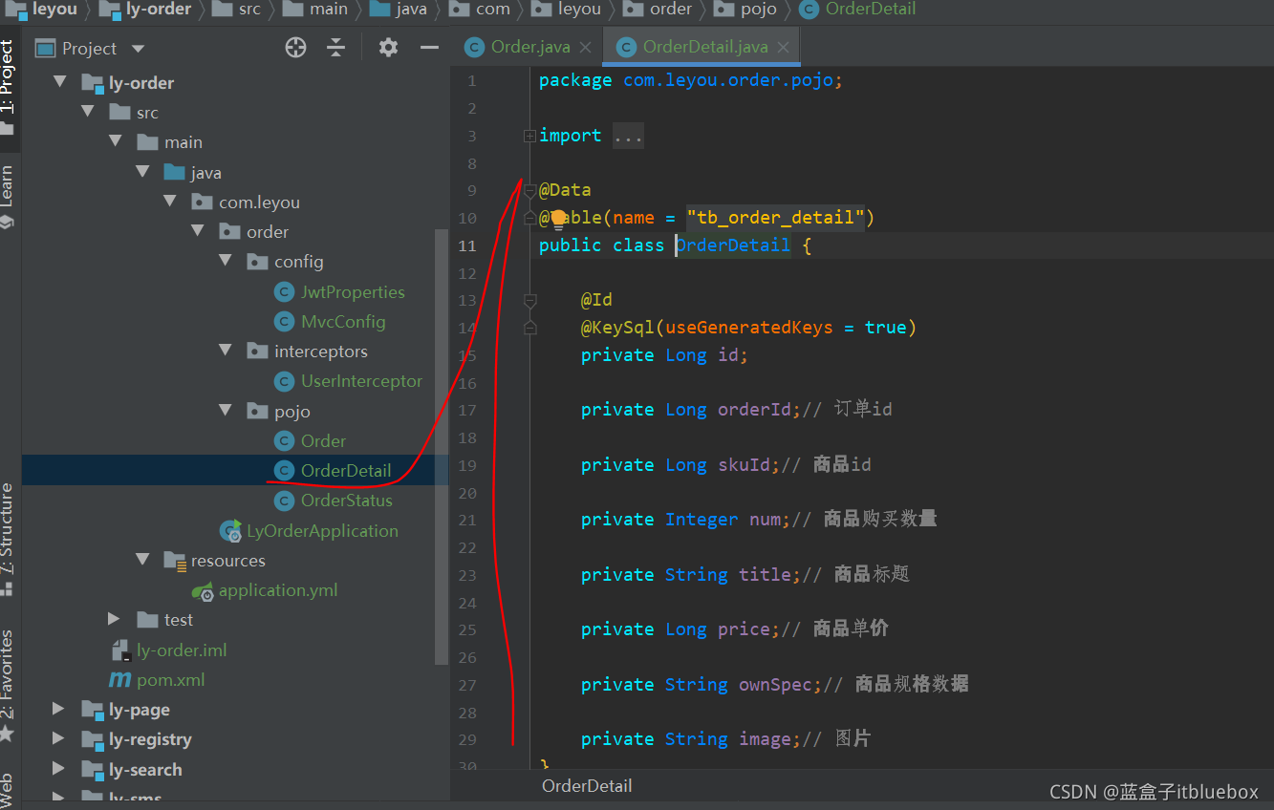The height and width of the screenshot is (810, 1274).
Task: Collapse the com.leyou package
Action: point(170,202)
